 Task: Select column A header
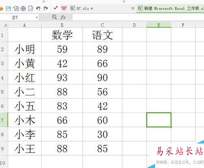click(x=24, y=25)
